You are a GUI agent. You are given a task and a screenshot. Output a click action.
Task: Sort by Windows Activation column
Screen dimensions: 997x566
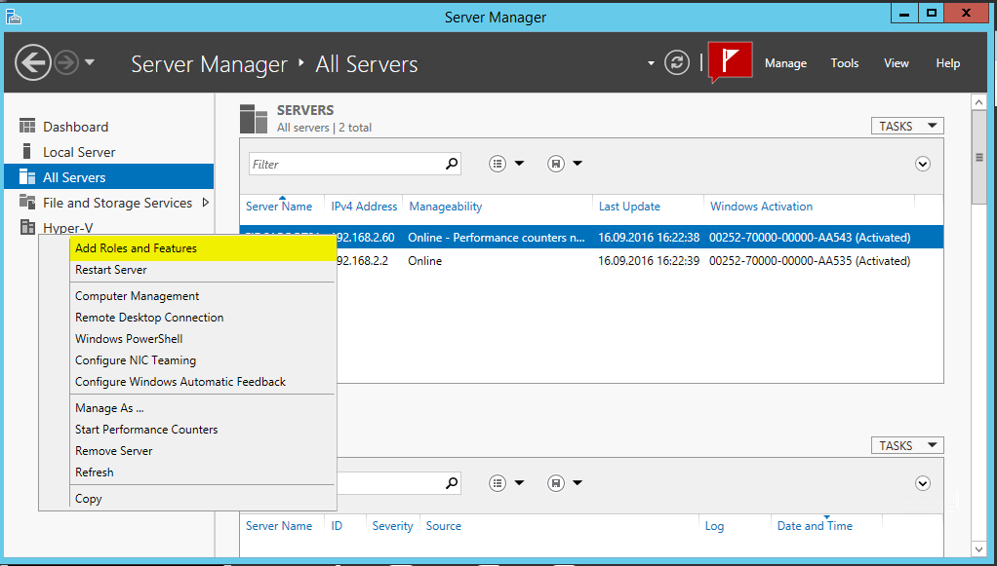point(761,207)
